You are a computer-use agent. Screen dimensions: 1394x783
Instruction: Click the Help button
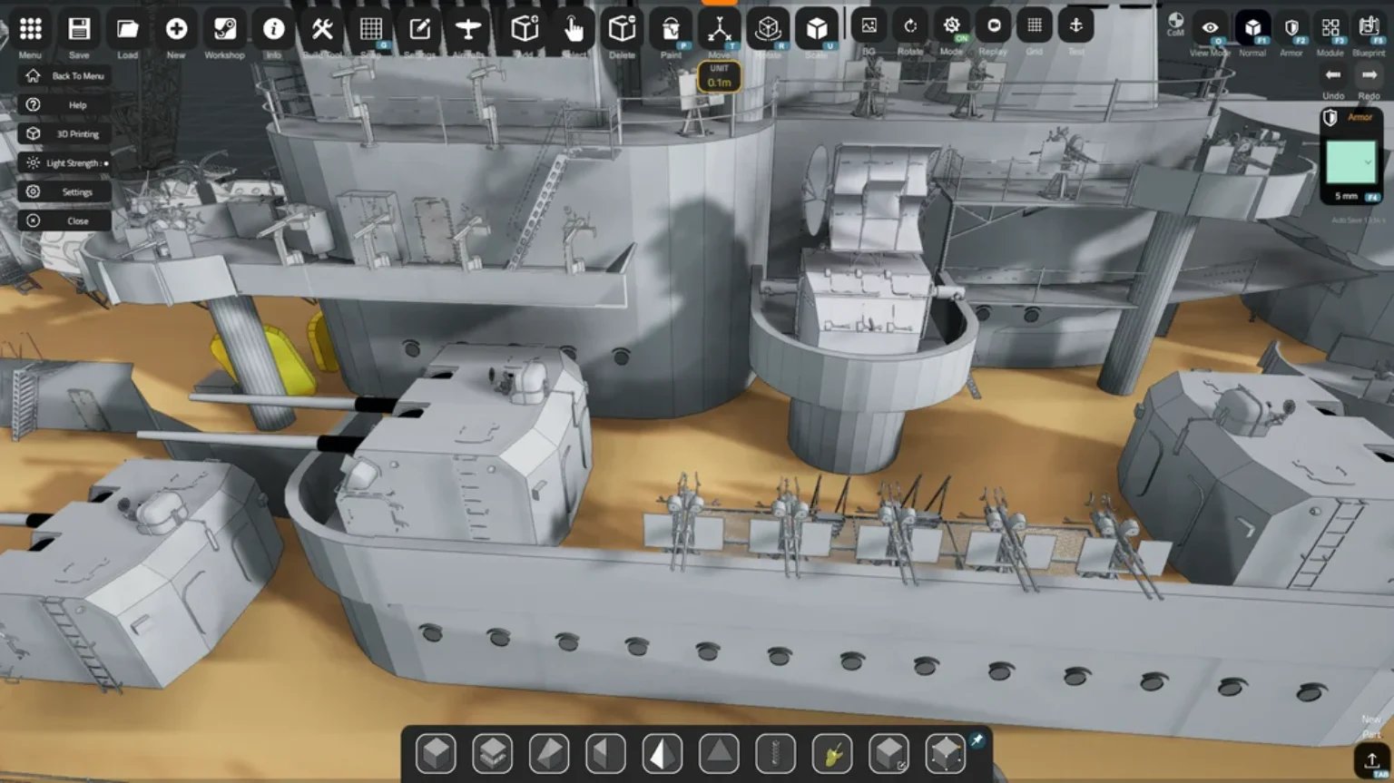coord(65,105)
